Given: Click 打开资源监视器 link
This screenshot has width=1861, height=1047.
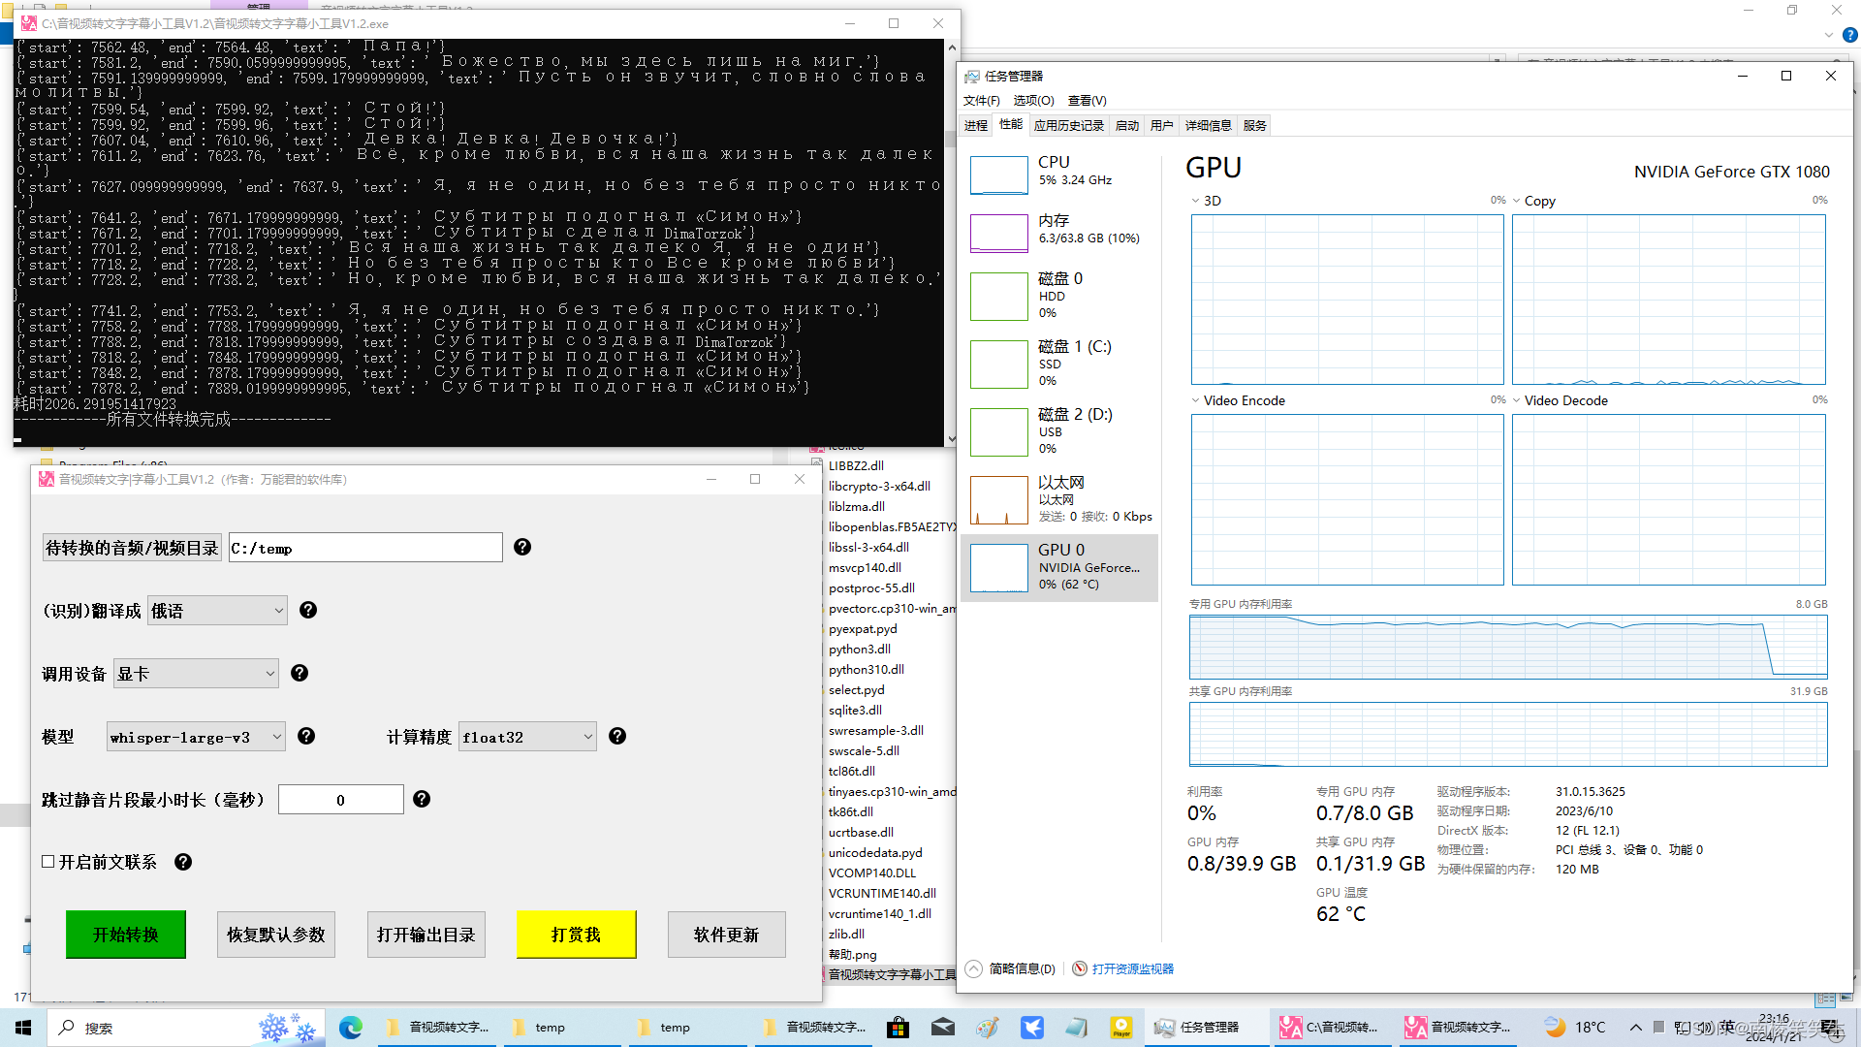Looking at the screenshot, I should point(1132,969).
